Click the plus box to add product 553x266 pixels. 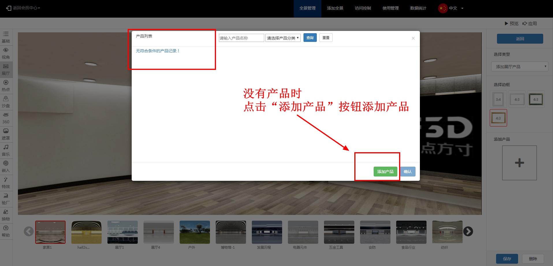coord(519,163)
